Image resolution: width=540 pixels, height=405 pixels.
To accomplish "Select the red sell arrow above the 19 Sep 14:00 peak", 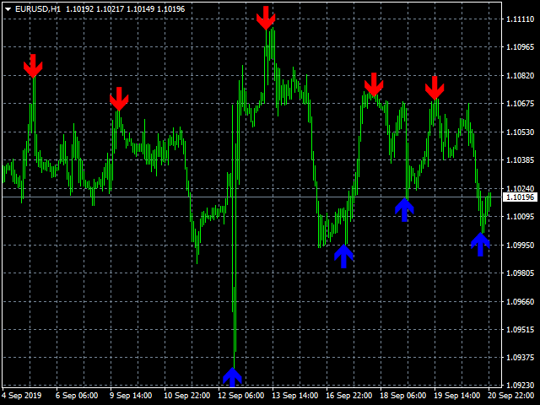I will pyautogui.click(x=435, y=88).
